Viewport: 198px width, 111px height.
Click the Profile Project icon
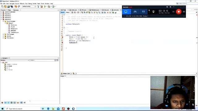53,6
